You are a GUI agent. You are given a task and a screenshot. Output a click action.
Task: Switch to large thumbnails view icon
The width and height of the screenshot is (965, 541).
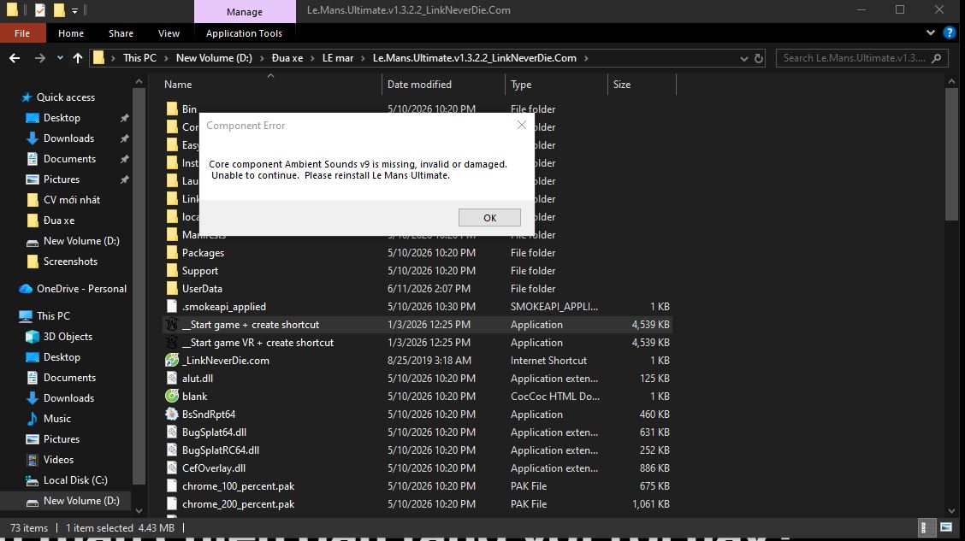pyautogui.click(x=946, y=527)
